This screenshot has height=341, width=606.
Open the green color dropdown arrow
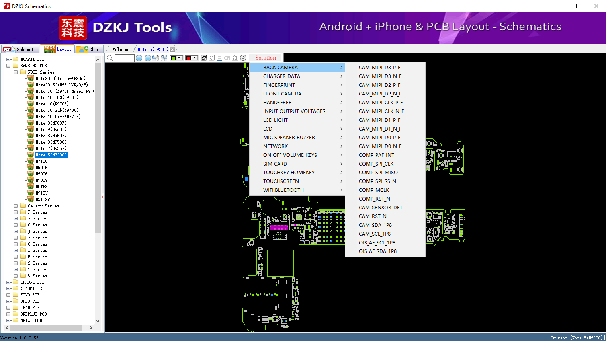point(180,58)
